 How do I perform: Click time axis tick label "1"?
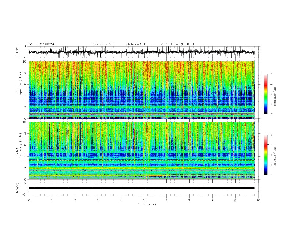[x=52, y=200]
